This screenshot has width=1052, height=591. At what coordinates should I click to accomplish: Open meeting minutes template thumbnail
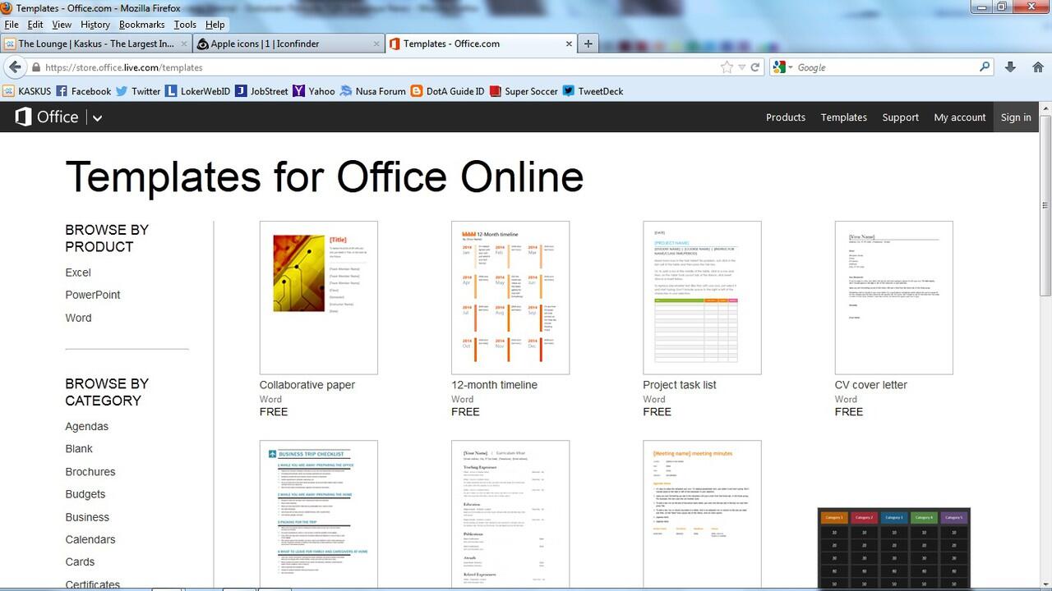702,515
